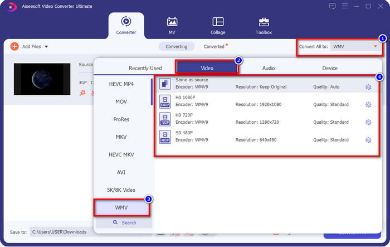Click the Search format field
The image size is (390, 247).
click(x=124, y=222)
